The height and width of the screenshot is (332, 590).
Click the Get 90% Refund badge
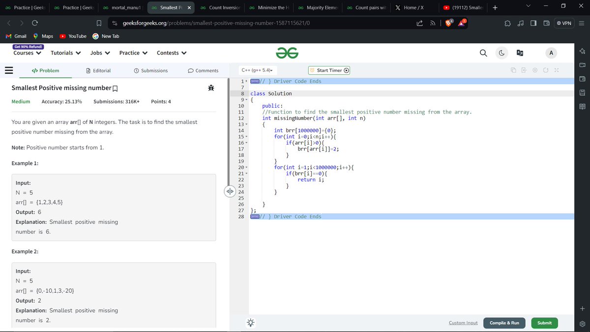coord(29,47)
